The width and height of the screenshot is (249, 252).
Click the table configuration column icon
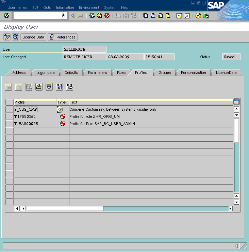[236, 102]
